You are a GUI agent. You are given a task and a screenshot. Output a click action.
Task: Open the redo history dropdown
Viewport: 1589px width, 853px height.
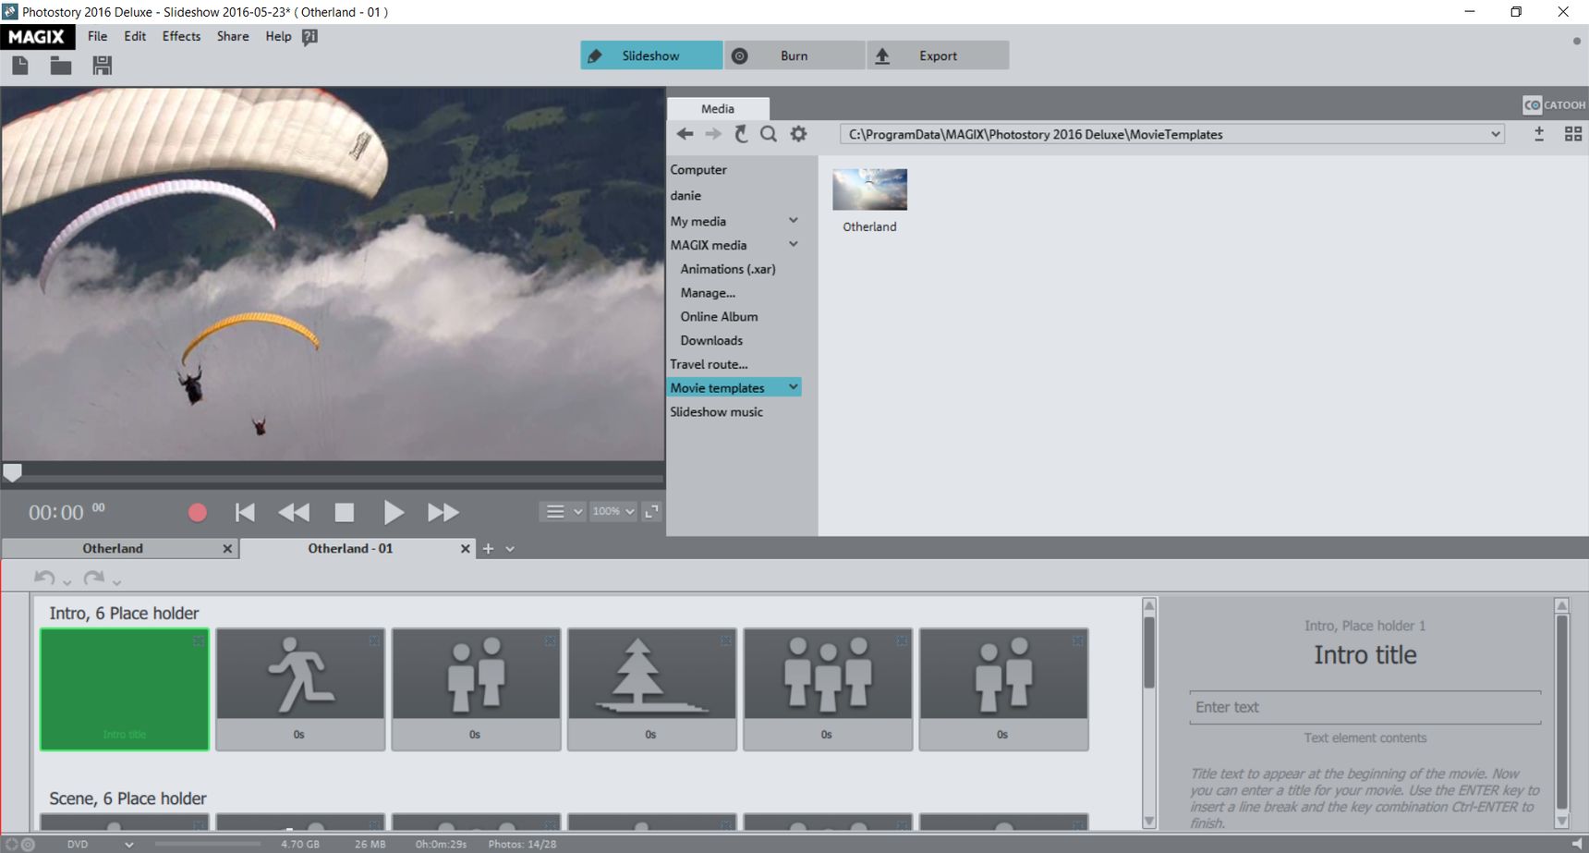(x=116, y=582)
